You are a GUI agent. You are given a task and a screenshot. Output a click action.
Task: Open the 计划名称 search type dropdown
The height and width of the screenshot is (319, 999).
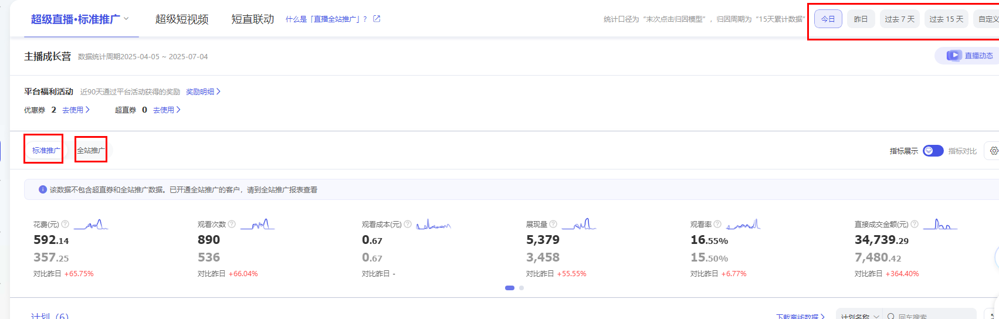tap(859, 316)
